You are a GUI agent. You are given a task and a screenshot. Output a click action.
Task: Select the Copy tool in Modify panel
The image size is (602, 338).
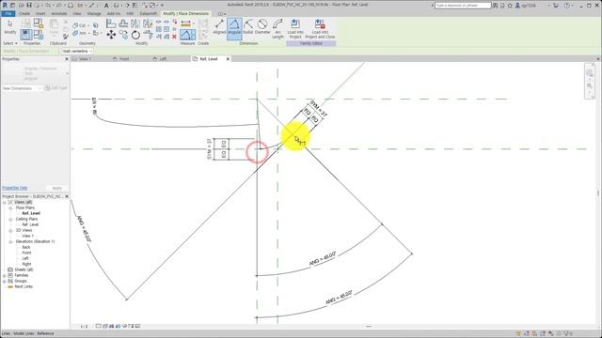point(123,35)
